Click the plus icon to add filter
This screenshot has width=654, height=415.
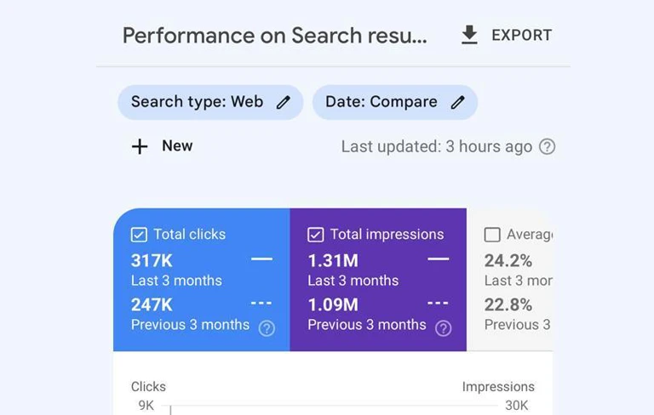tap(140, 146)
